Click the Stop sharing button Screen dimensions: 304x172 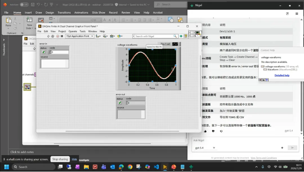point(60,159)
